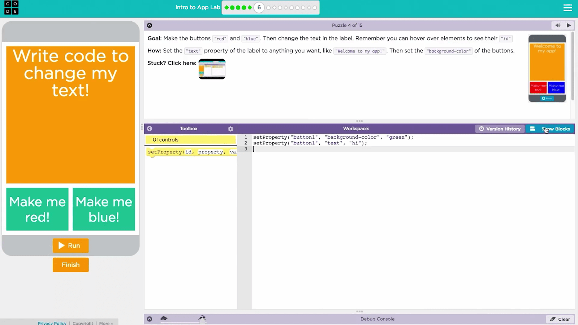
Task: Open the Toolbox settings gear
Action: pyautogui.click(x=230, y=129)
